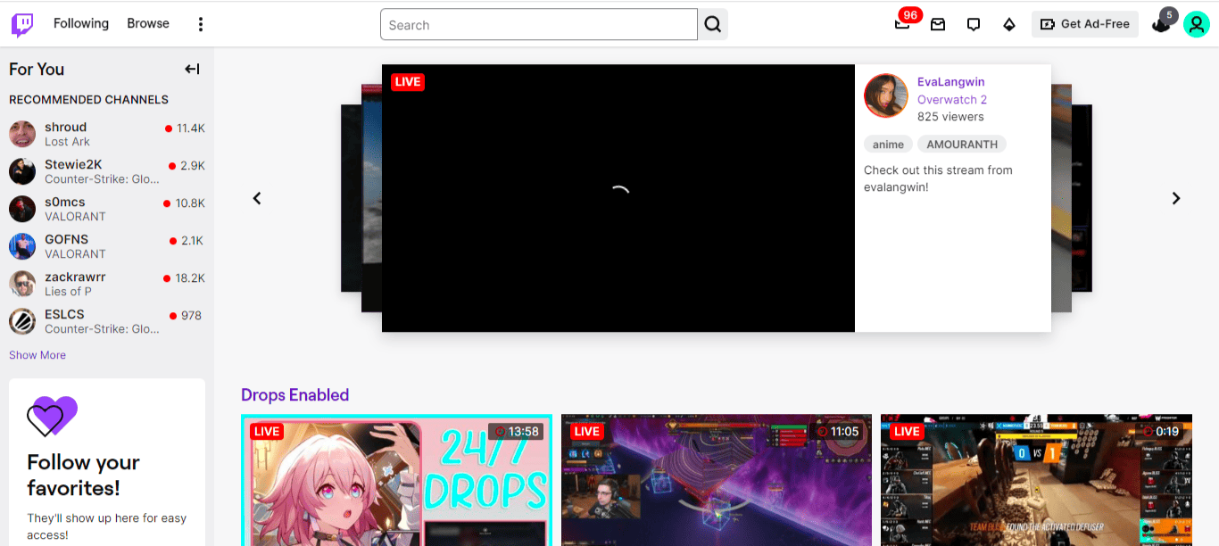Go to next carousel stream
Image resolution: width=1219 pixels, height=546 pixels.
pyautogui.click(x=1176, y=198)
